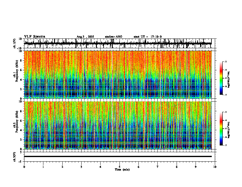242x187 pixels.
Task: Click the ch.2 spectrogram 6 kHz tick label
Action: click(x=21, y=121)
